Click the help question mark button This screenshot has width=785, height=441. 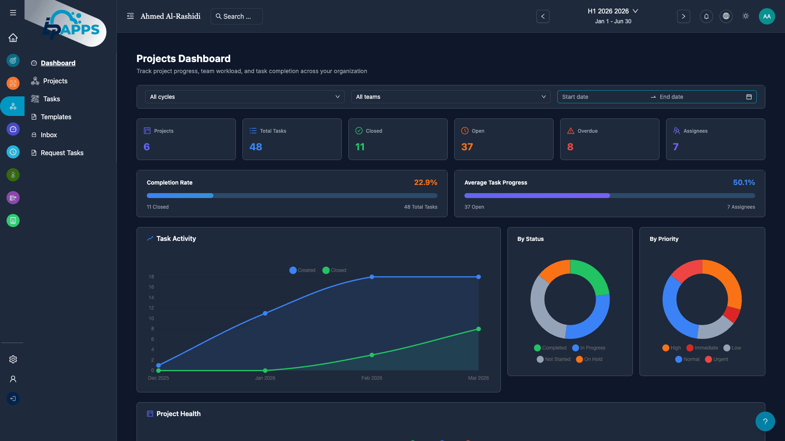click(x=765, y=421)
